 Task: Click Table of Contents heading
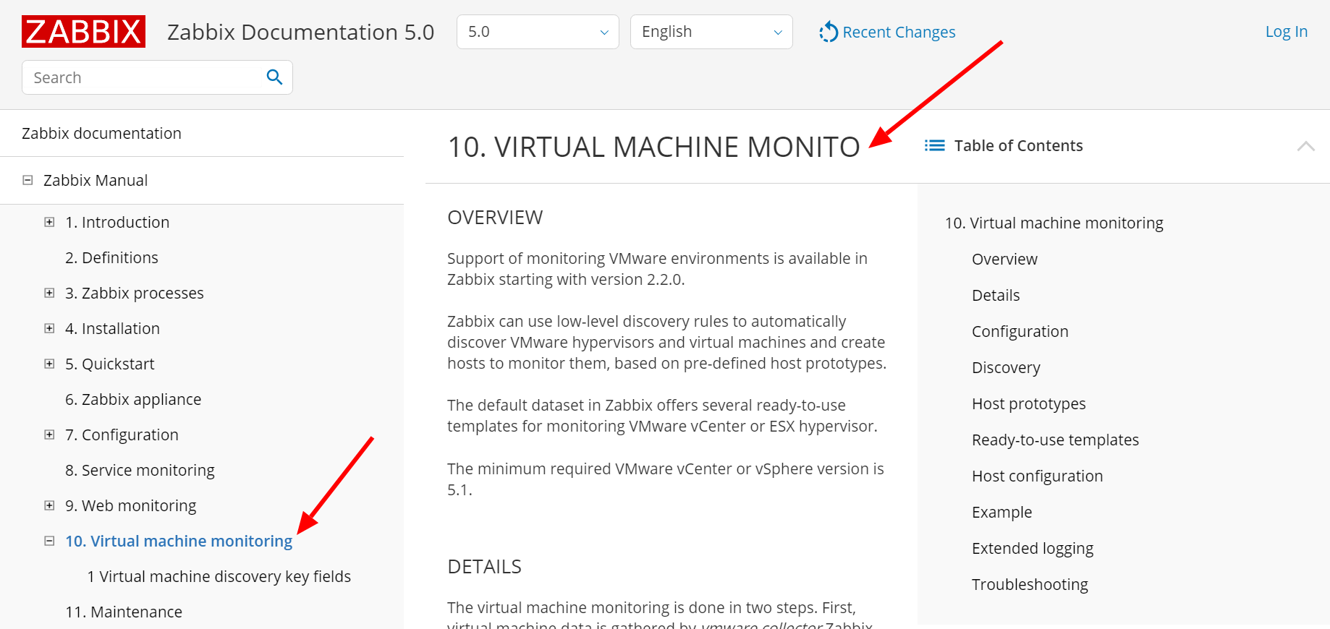pos(1018,146)
